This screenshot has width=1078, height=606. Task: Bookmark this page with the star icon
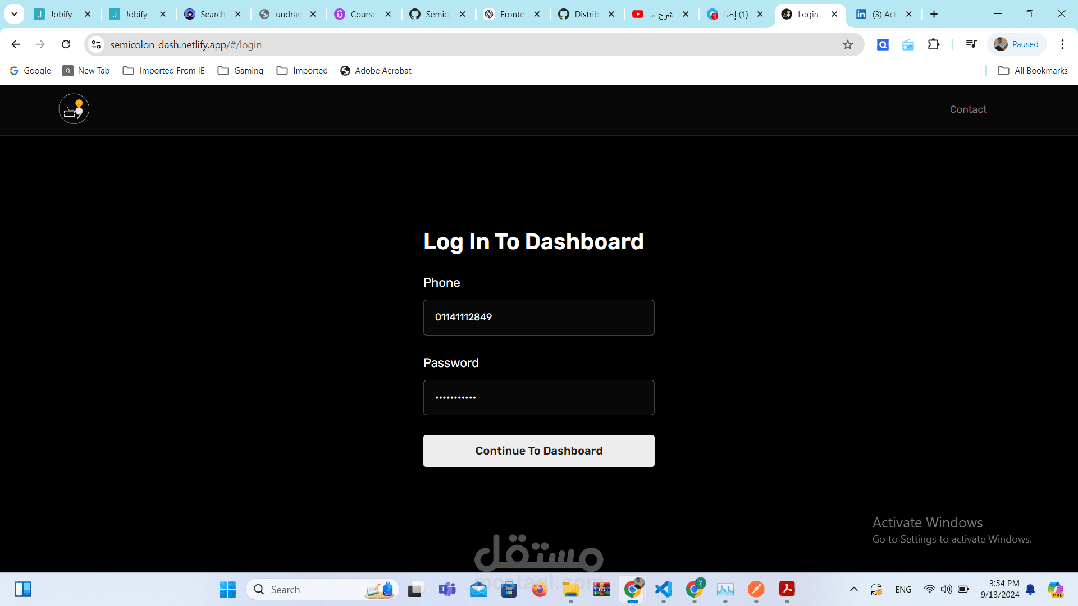847,44
